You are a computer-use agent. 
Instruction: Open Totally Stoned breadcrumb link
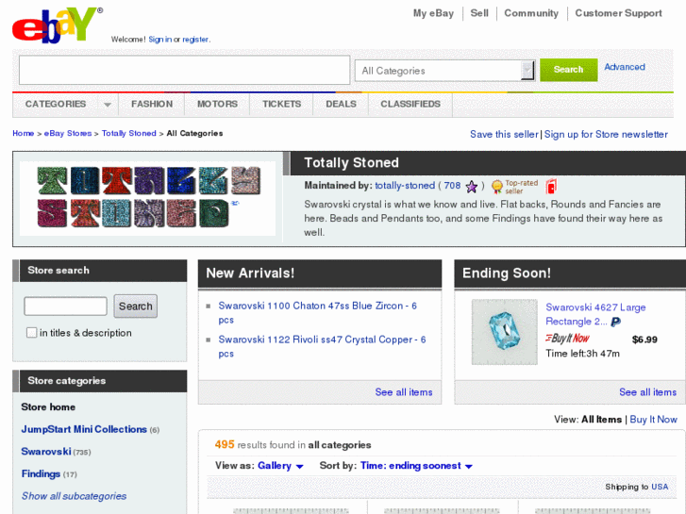[129, 133]
